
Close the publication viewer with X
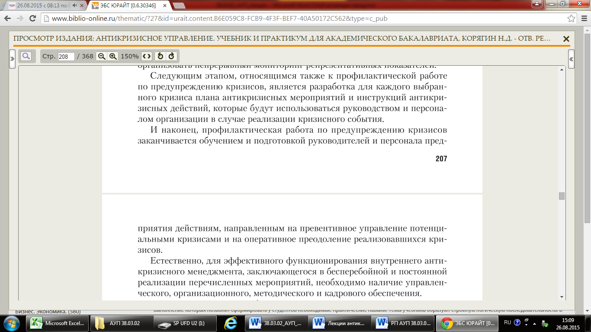tap(566, 39)
